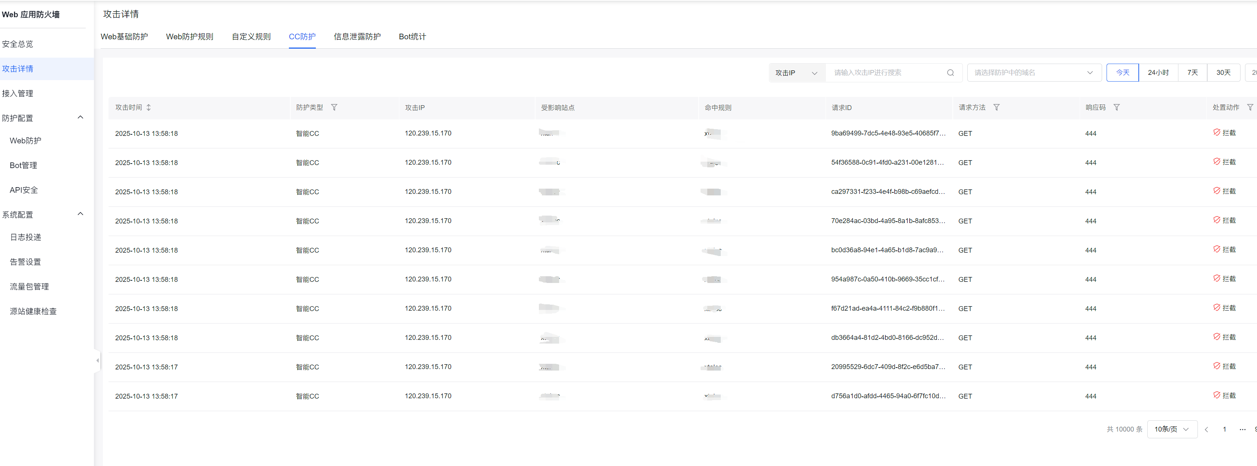Screen dimensions: 1257x466
Task: Click the search magnifier icon in the attack IP box
Action: coord(950,73)
